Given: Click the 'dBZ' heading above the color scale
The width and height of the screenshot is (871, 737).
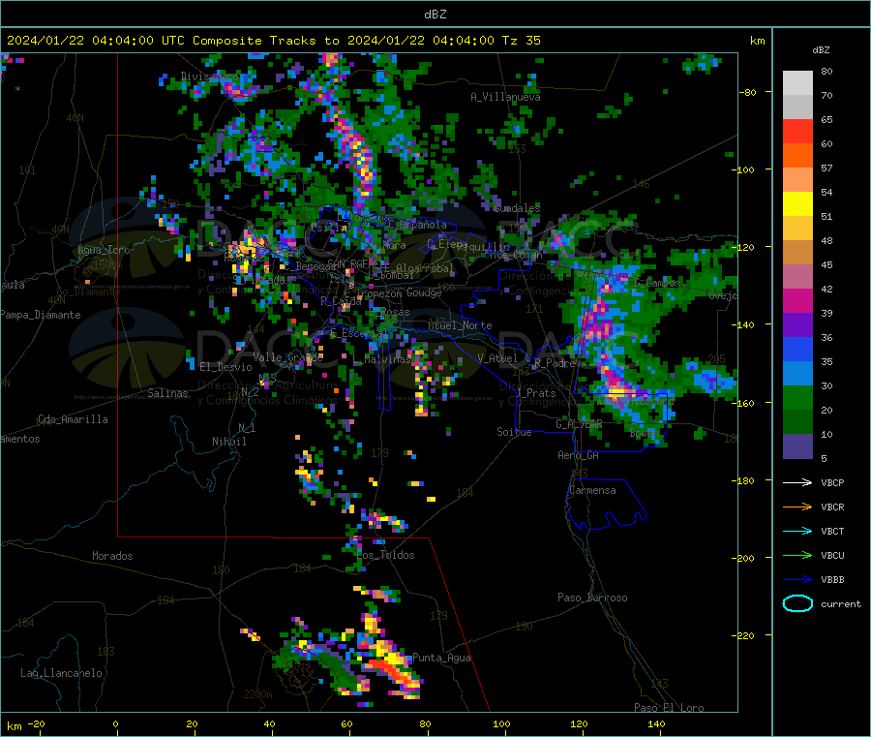Looking at the screenshot, I should point(821,50).
